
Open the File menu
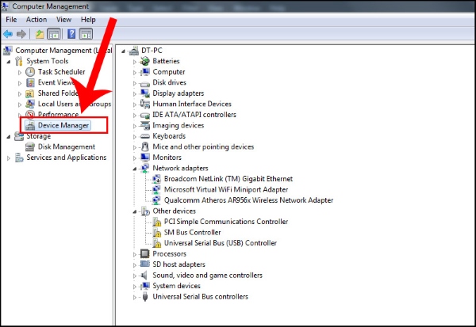point(11,19)
